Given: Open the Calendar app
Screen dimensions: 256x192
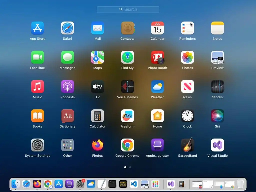Looking at the screenshot, I should point(157,28).
